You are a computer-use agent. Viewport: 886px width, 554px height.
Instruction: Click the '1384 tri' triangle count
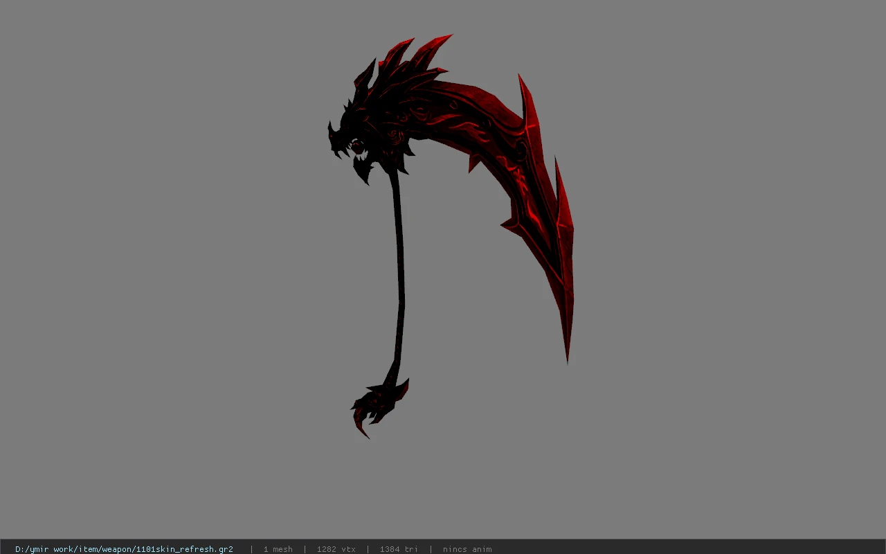click(x=399, y=549)
